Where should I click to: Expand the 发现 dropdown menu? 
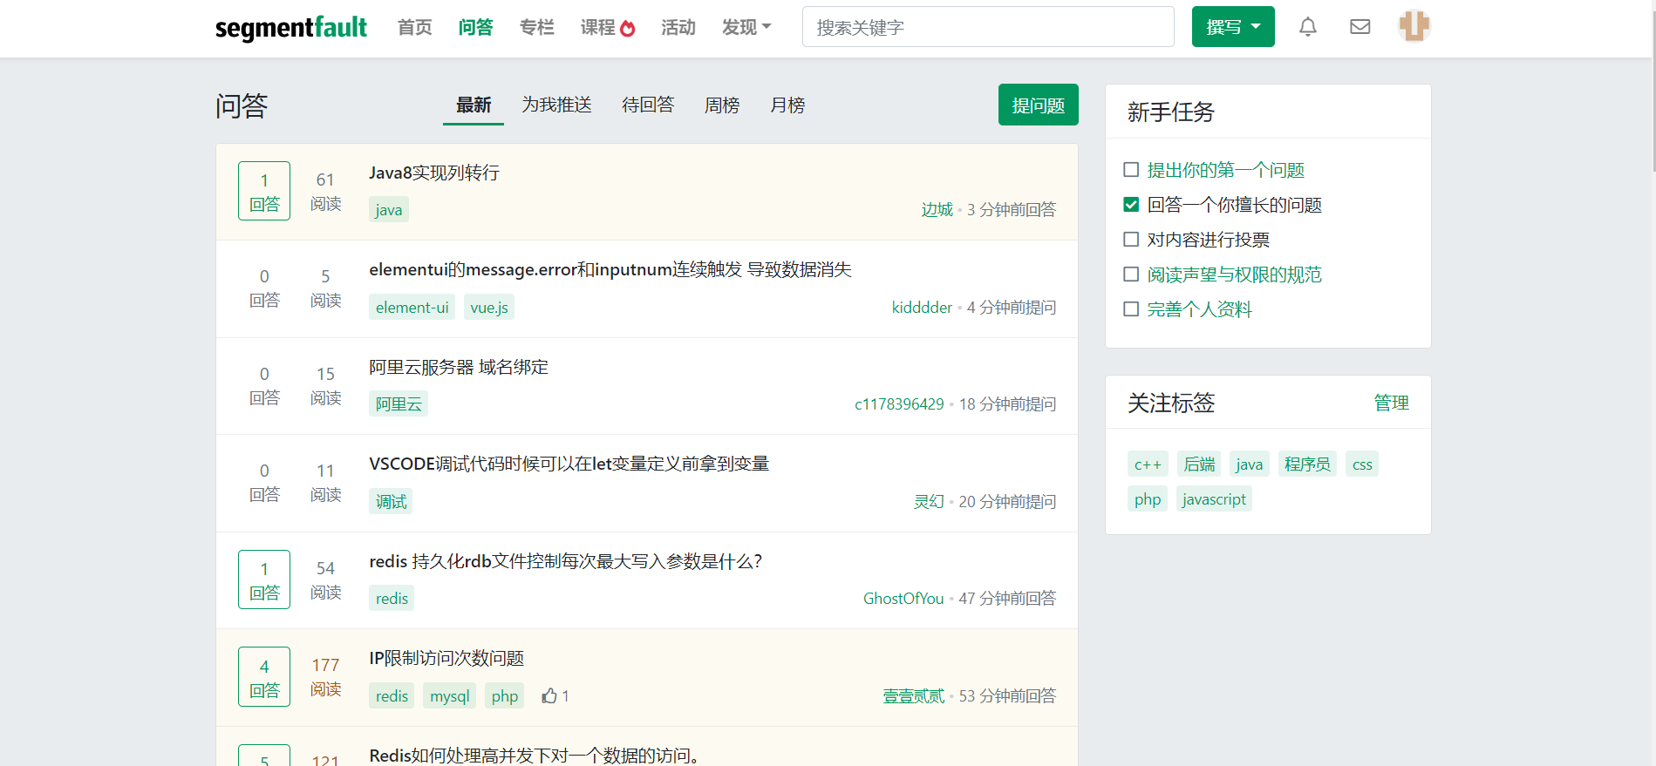746,27
